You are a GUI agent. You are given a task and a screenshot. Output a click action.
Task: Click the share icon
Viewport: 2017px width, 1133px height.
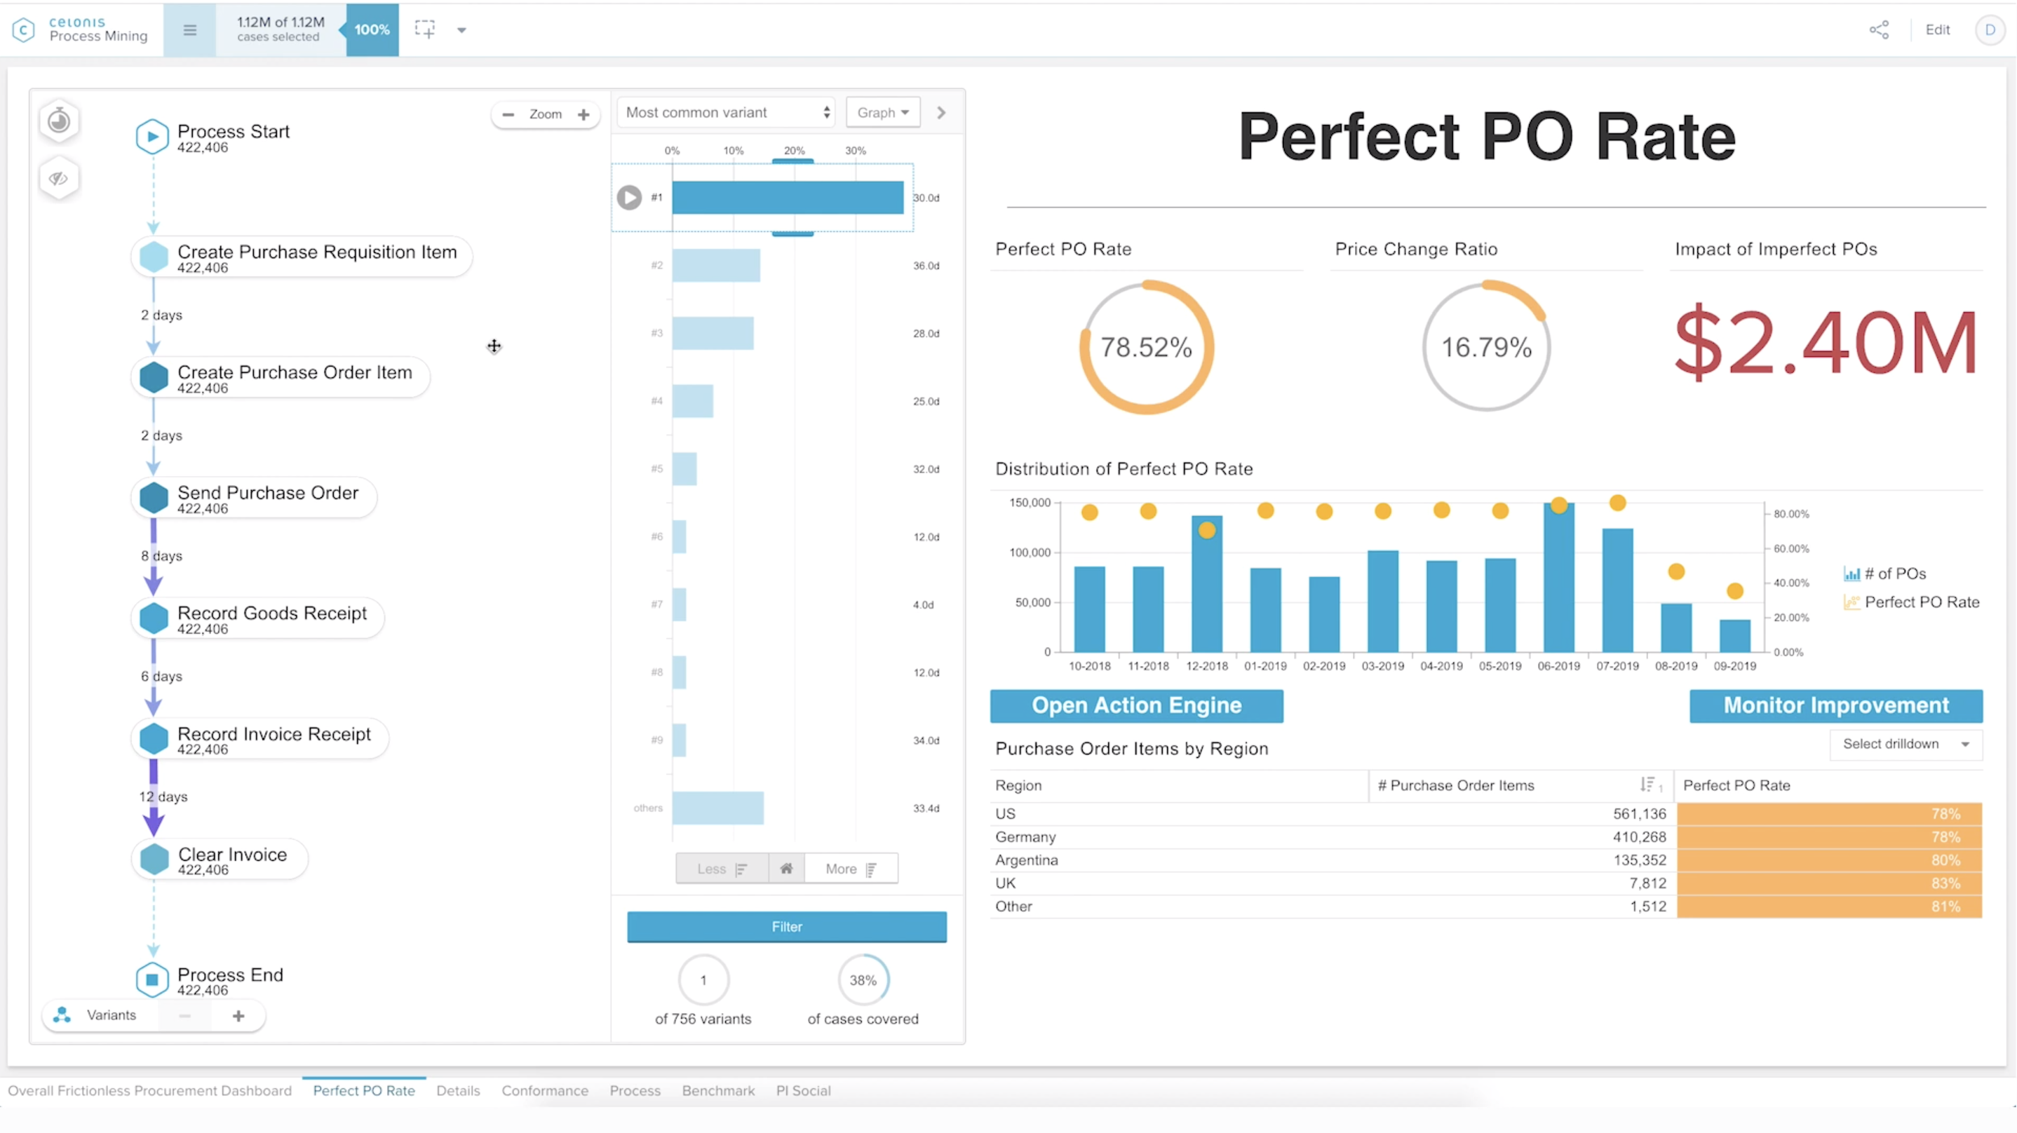coord(1880,29)
